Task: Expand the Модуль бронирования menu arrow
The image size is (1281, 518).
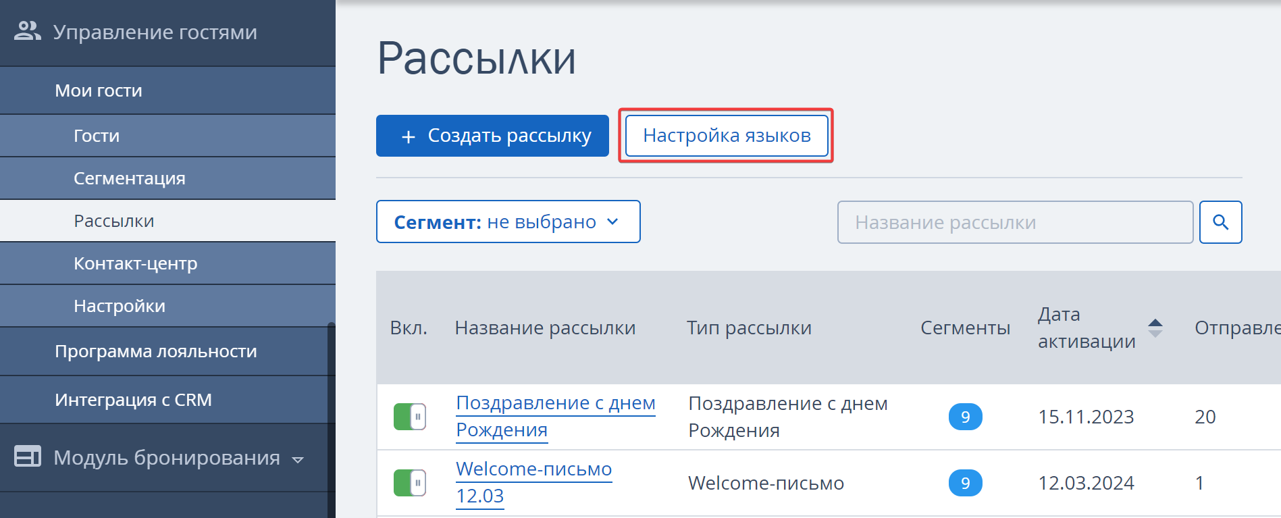Action: tap(298, 459)
